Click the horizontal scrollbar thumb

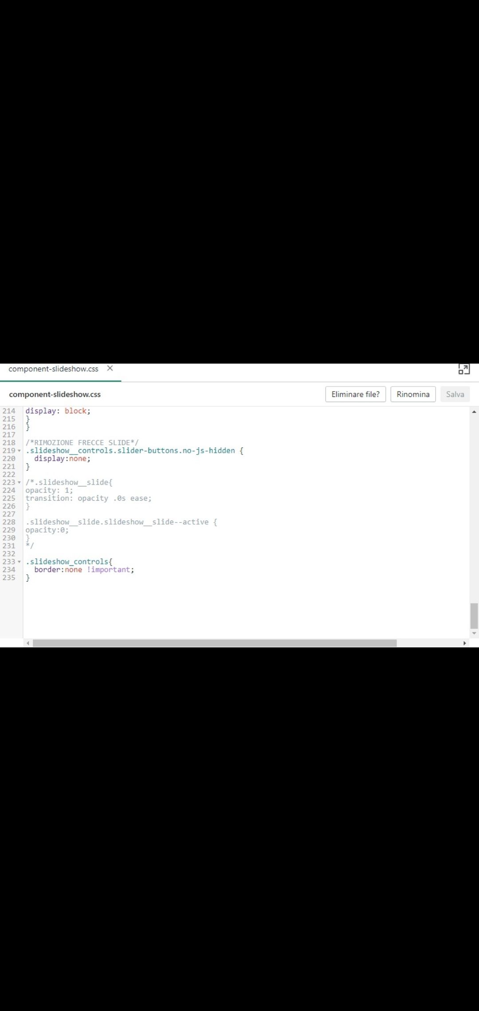tap(215, 643)
